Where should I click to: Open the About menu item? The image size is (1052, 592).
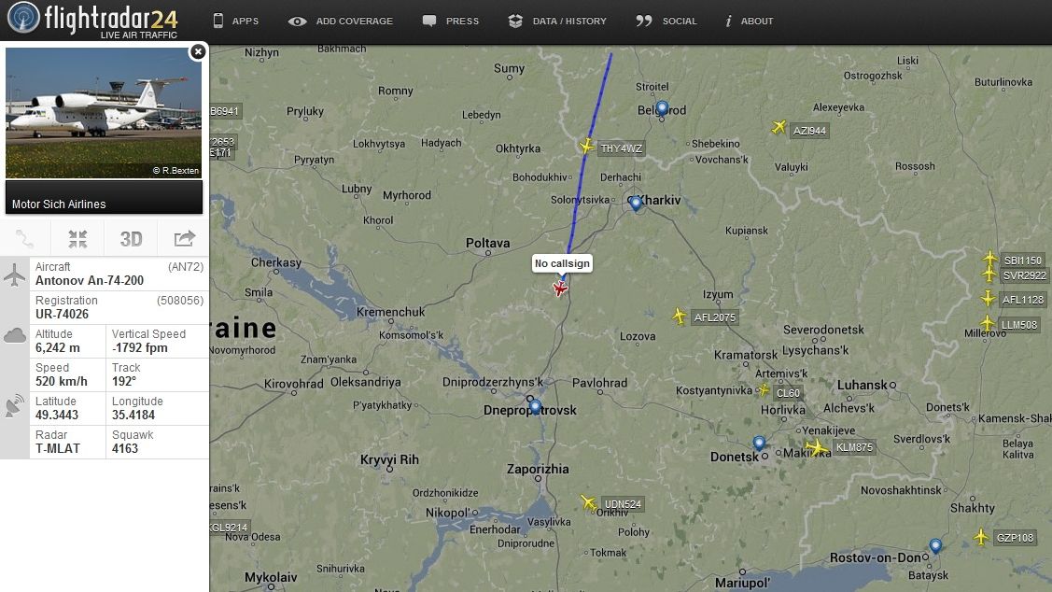749,21
